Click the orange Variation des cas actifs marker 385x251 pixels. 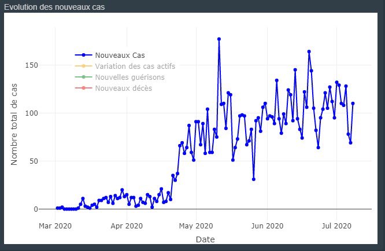click(x=83, y=66)
